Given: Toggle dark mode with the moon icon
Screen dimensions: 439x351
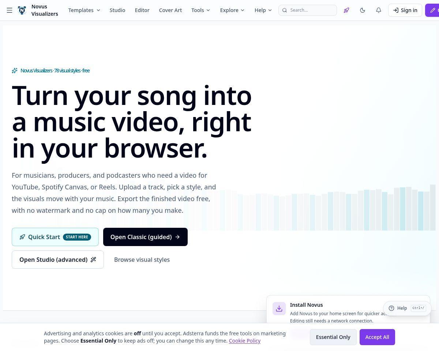Looking at the screenshot, I should [363, 10].
